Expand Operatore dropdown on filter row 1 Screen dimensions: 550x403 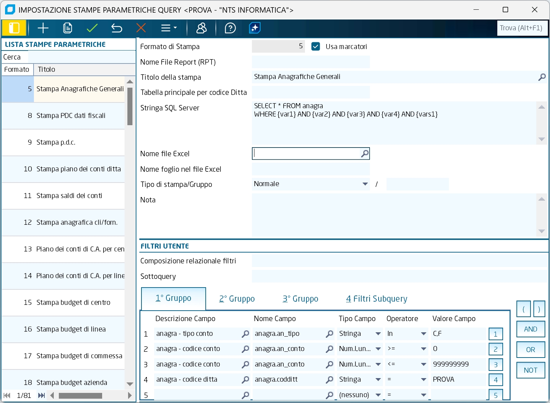[423, 334]
